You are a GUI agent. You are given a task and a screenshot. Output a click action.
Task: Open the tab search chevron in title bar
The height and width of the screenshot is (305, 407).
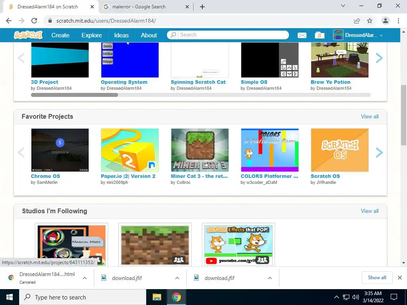coord(343,6)
